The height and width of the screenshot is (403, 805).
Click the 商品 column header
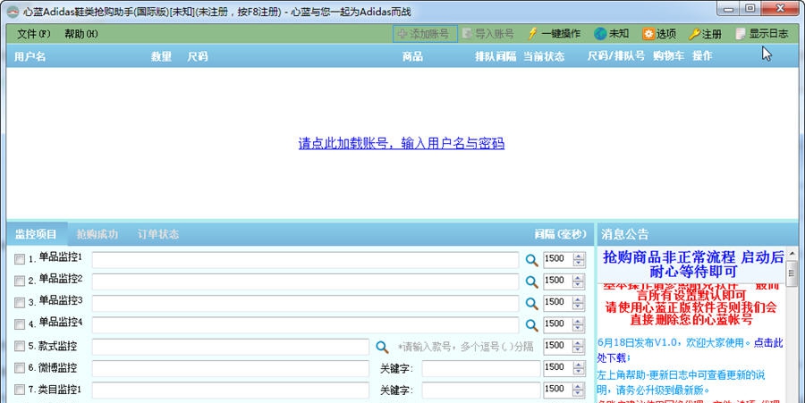point(412,56)
